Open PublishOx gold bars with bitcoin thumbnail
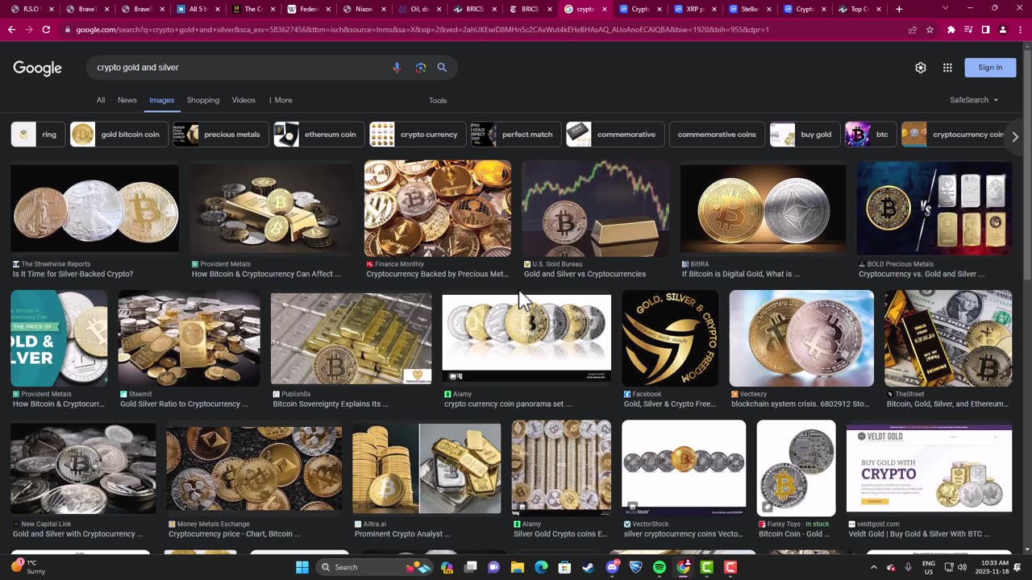 [x=351, y=338]
